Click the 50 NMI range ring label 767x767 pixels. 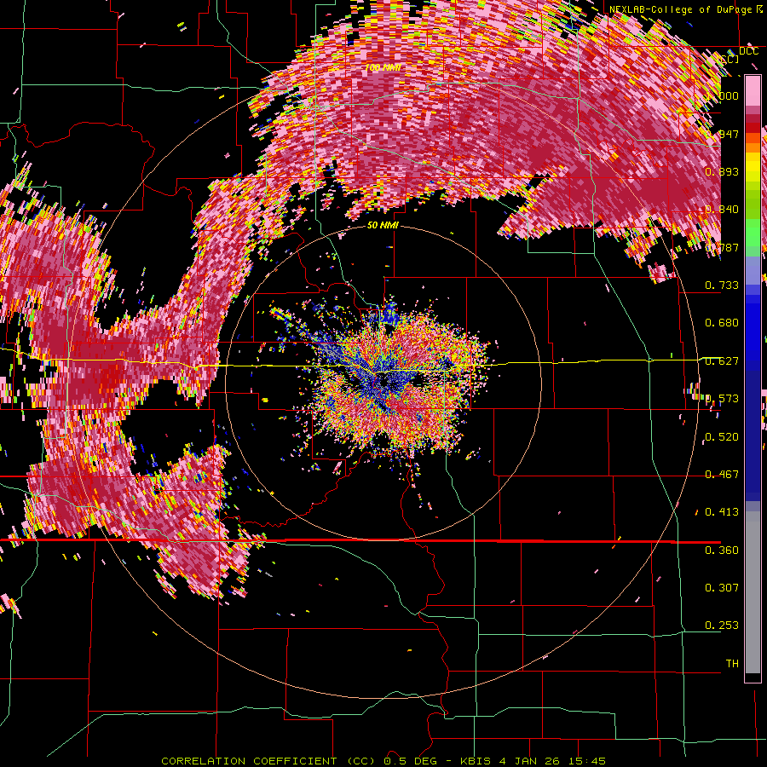[383, 226]
